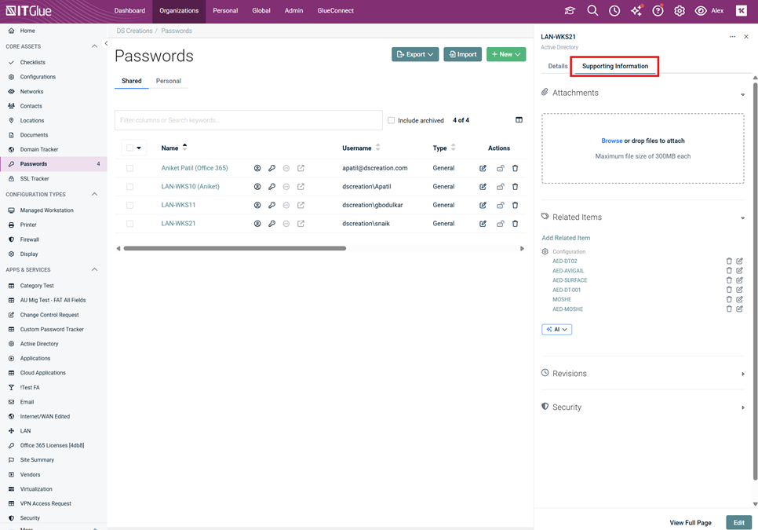
Task: Open the graduation cap learning icon
Action: tap(570, 11)
